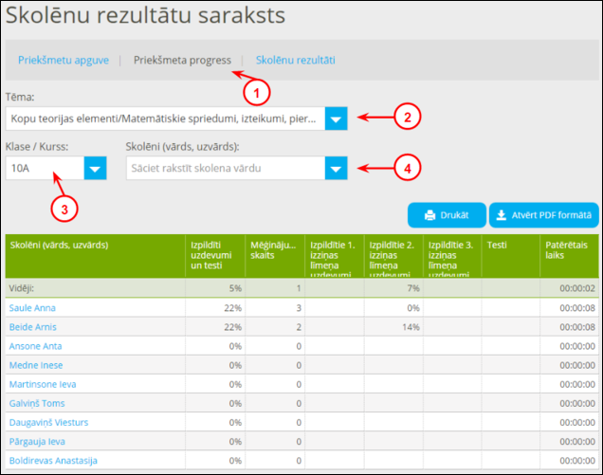Switch to Priekšmeta progress tab
The width and height of the screenshot is (603, 475).
tap(182, 61)
